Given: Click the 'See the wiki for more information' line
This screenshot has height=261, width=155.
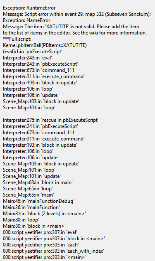Looking at the screenshot, I should point(75,33).
